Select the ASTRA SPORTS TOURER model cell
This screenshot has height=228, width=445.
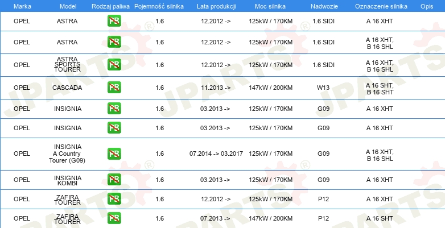[x=68, y=64]
